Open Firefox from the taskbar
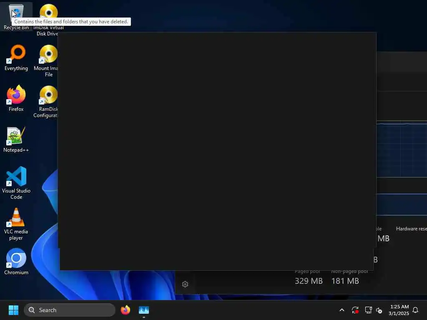Screen dimensions: 427x320 pyautogui.click(x=126, y=310)
